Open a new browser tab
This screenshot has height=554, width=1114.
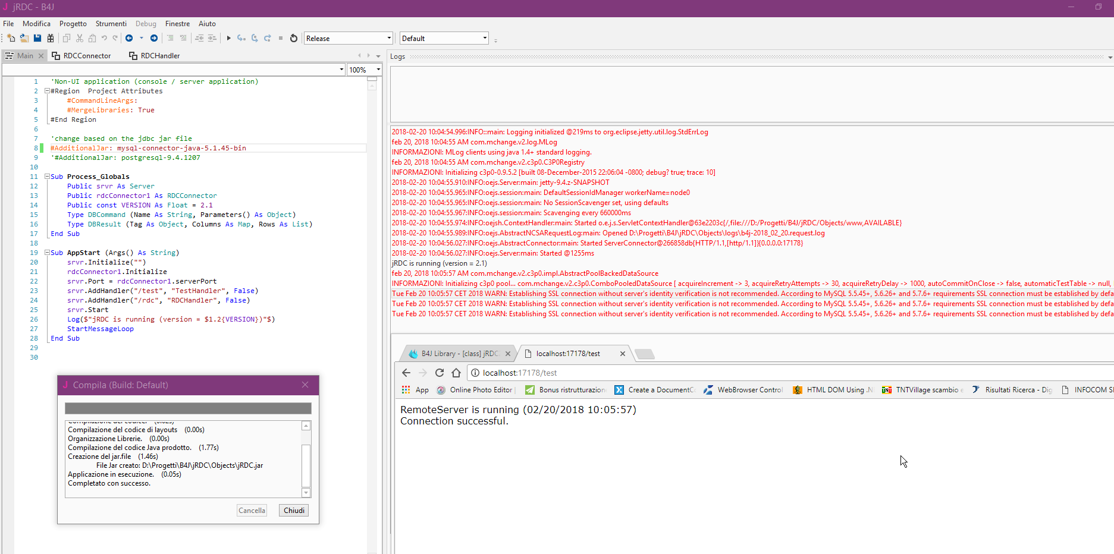click(x=645, y=354)
